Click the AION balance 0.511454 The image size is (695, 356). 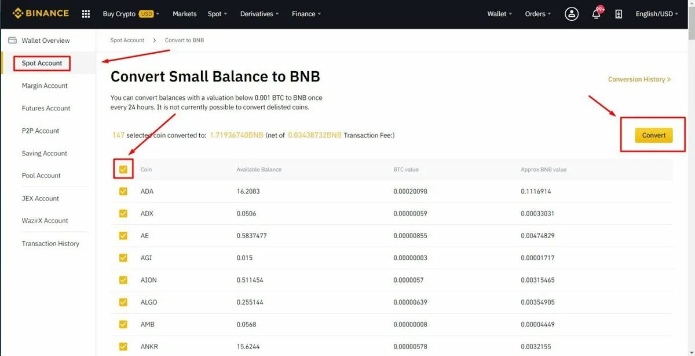pyautogui.click(x=250, y=280)
